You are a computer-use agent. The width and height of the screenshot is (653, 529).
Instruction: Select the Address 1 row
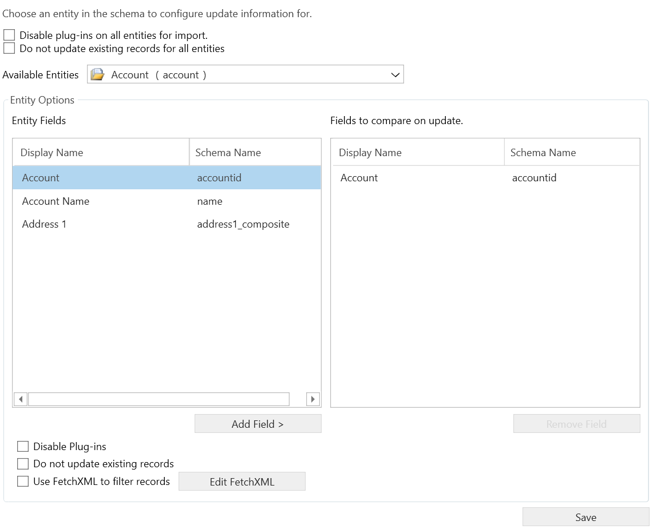167,224
